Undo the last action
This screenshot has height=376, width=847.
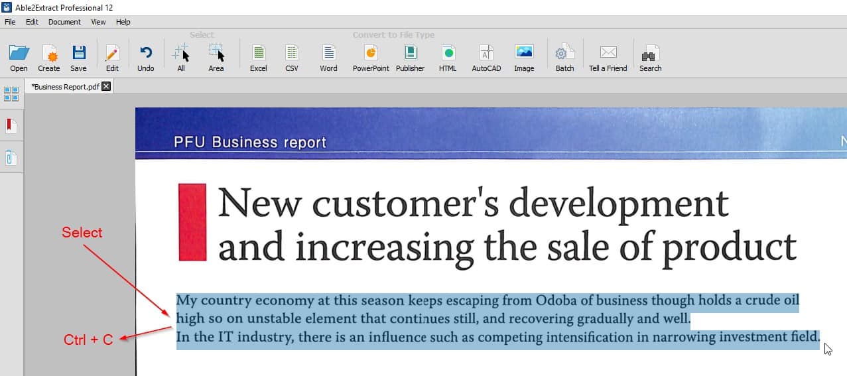coord(145,53)
